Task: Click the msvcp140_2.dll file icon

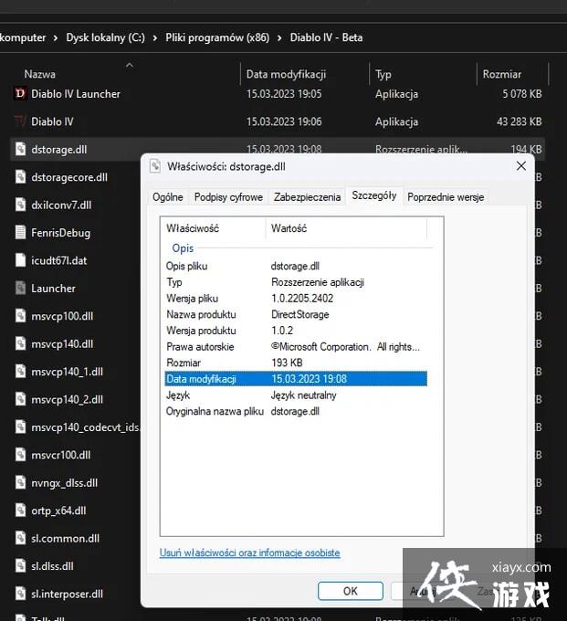Action: pyautogui.click(x=20, y=399)
